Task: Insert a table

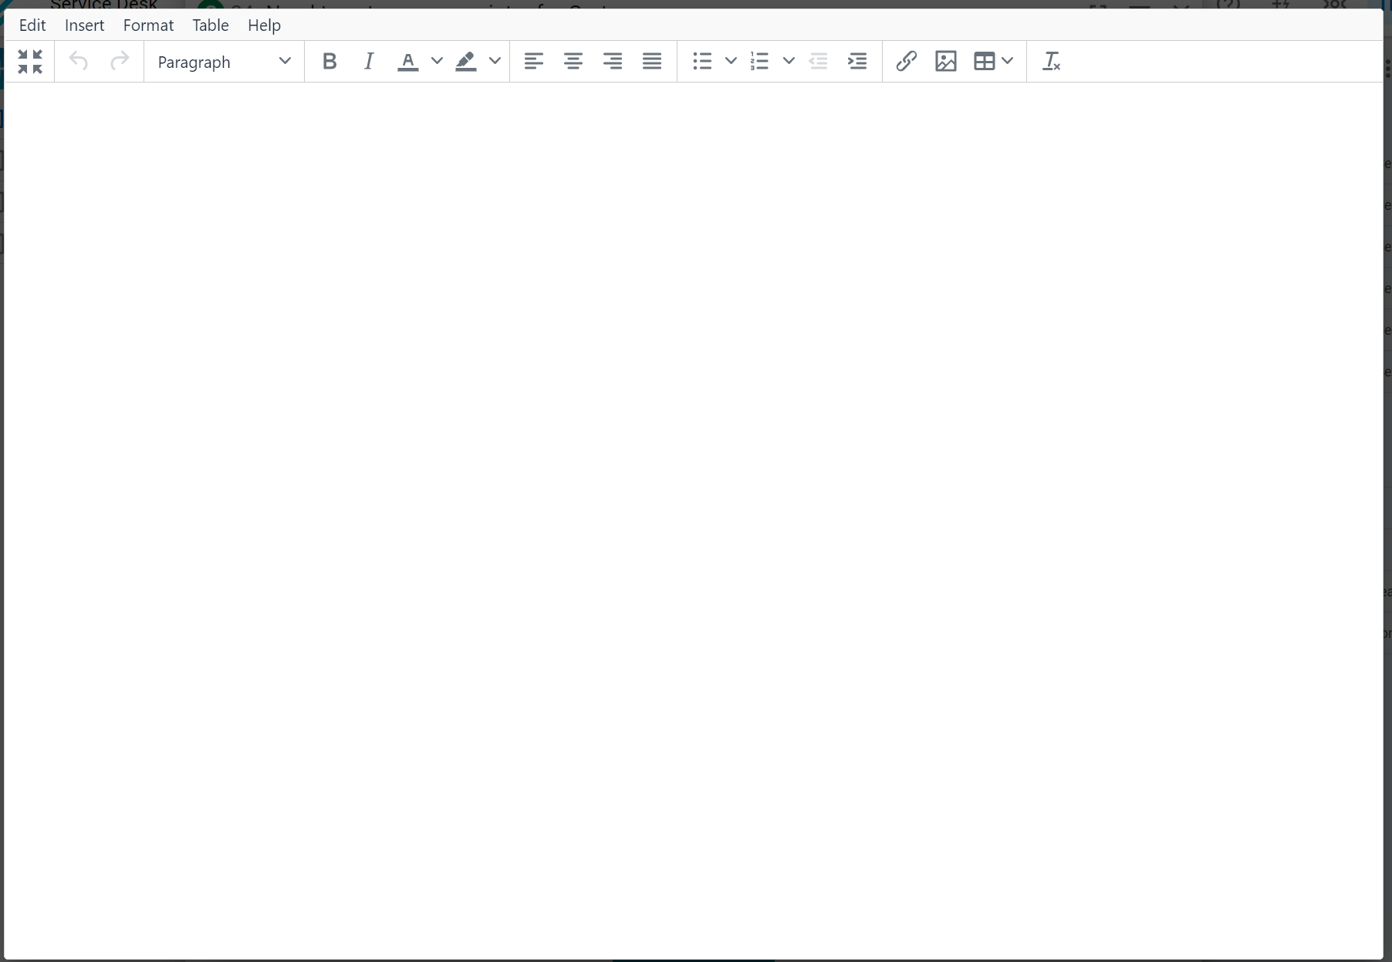Action: 985,62
